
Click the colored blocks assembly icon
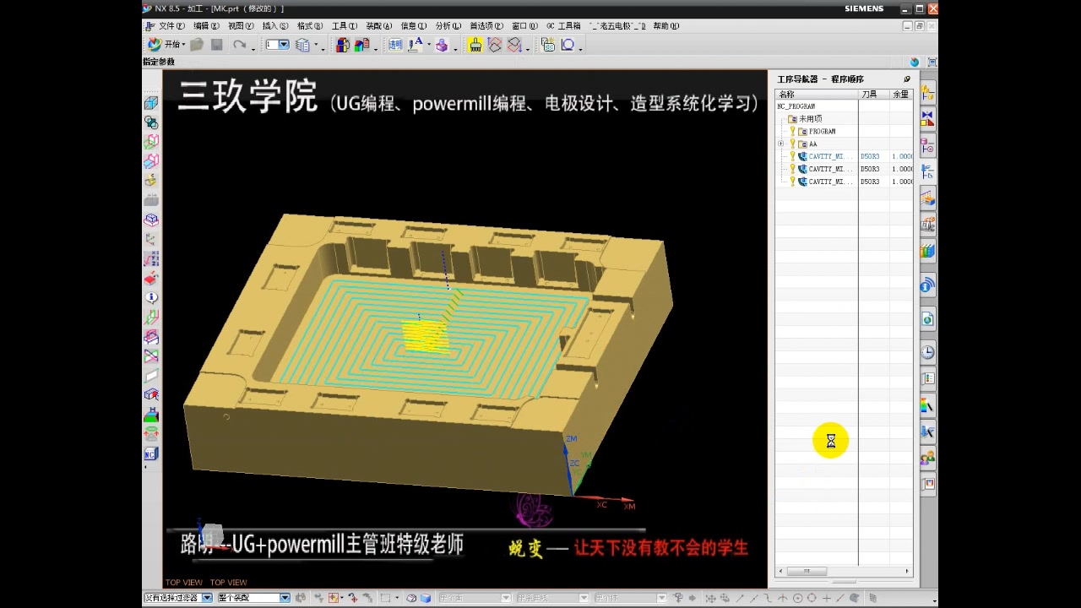[343, 45]
